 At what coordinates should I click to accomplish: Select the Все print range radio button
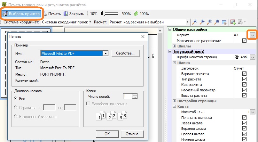click(x=15, y=99)
